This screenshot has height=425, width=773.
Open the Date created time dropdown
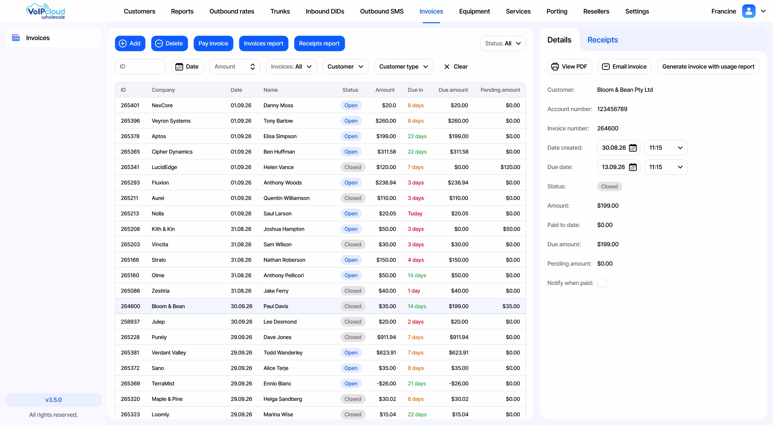coord(666,148)
